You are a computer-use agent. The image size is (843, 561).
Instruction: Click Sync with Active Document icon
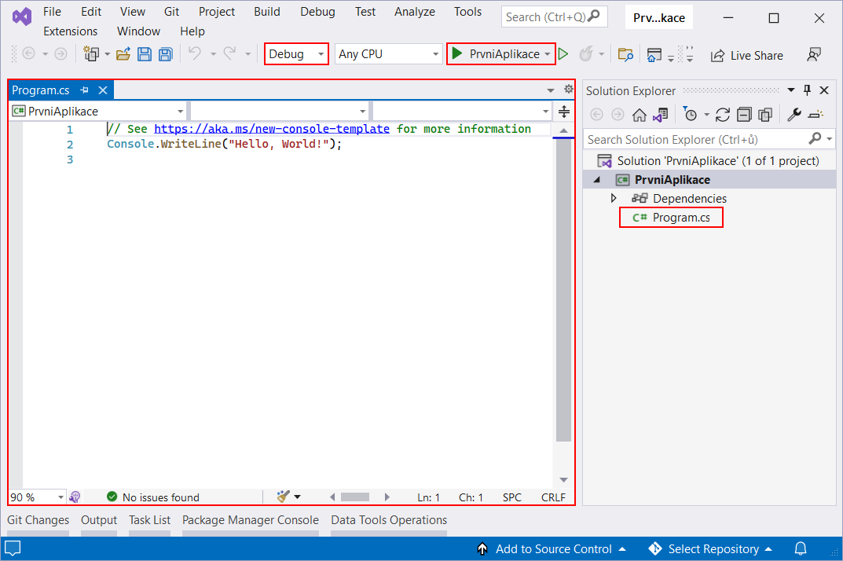pos(723,115)
